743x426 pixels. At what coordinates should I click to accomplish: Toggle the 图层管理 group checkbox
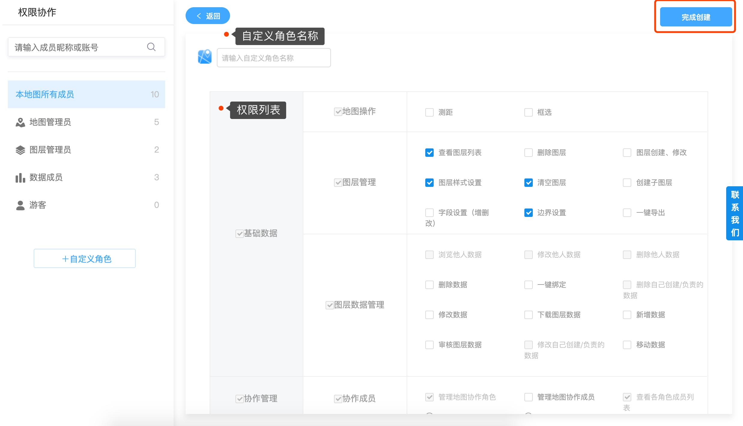(x=338, y=183)
